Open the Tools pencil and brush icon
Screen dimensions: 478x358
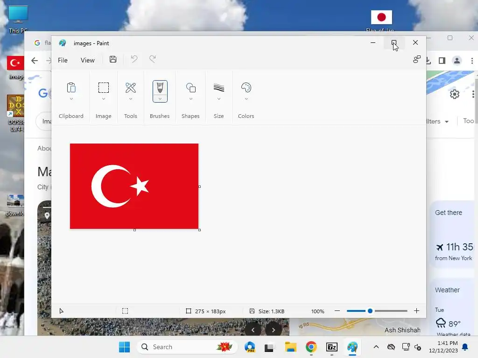pos(131,88)
